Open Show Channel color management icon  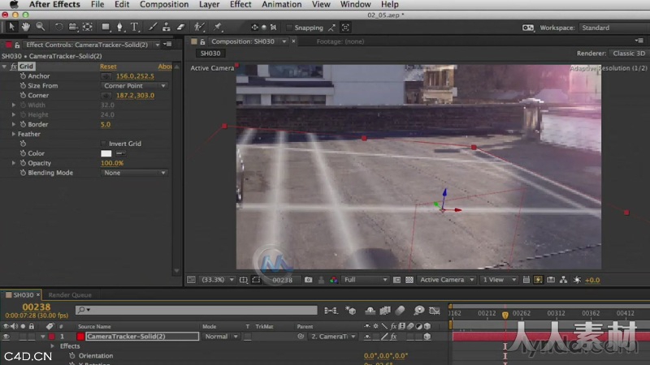click(334, 280)
